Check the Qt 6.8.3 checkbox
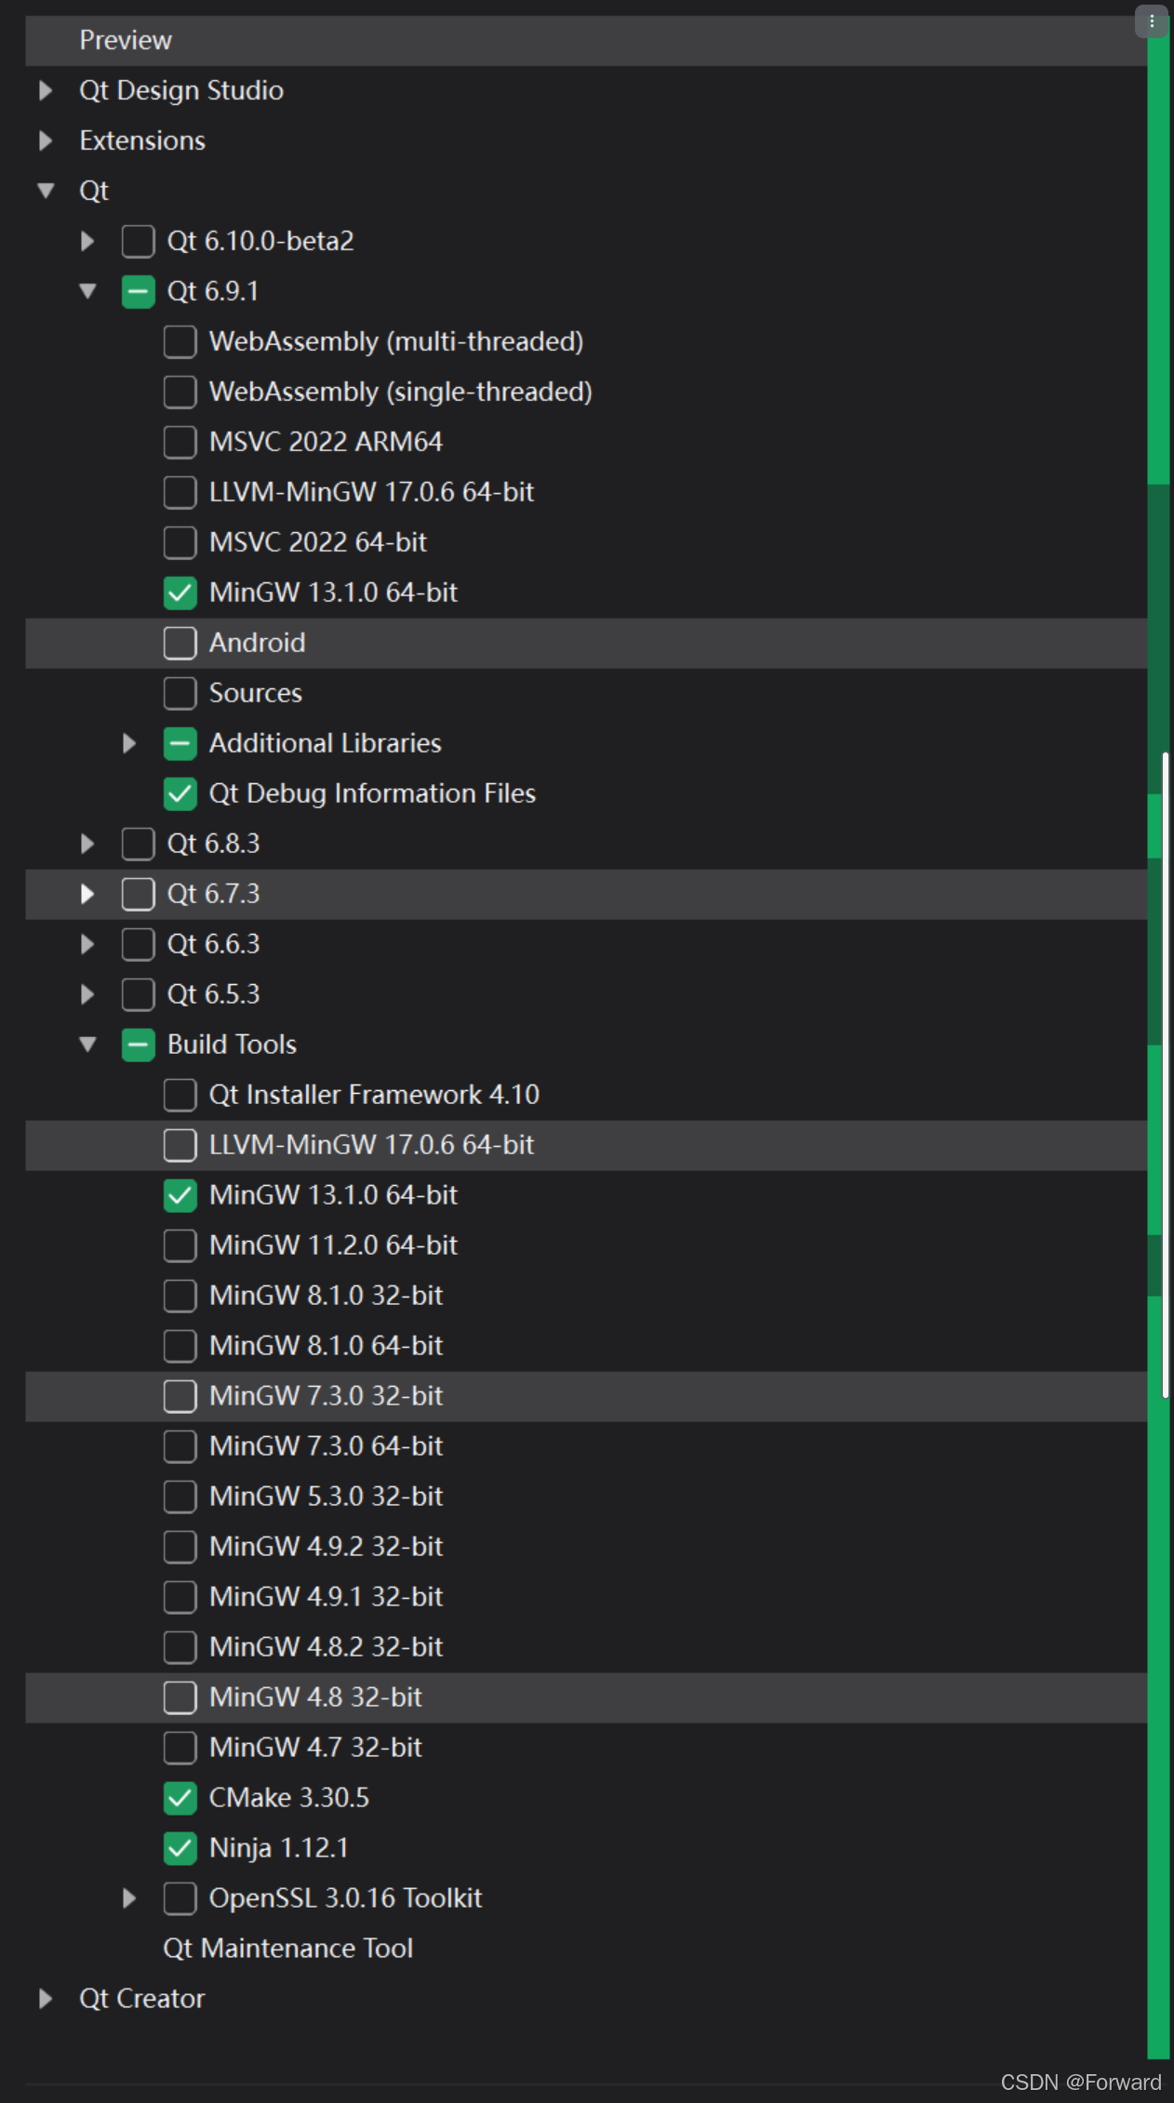This screenshot has height=2103, width=1174. coord(138,844)
